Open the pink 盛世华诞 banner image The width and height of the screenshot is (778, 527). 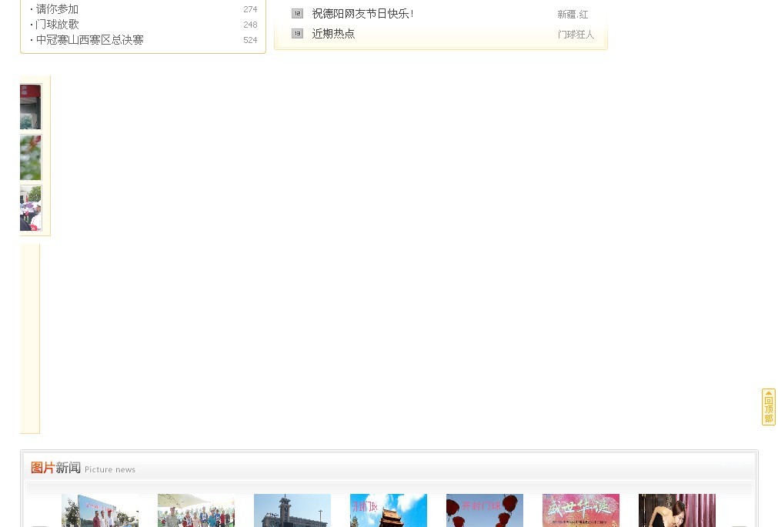pos(581,511)
